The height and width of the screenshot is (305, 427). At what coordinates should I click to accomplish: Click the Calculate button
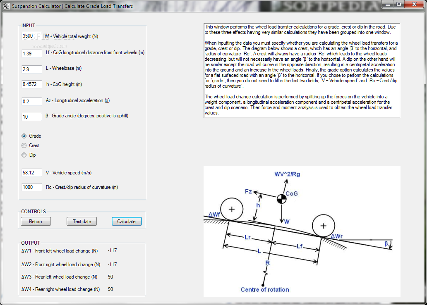pos(127,222)
